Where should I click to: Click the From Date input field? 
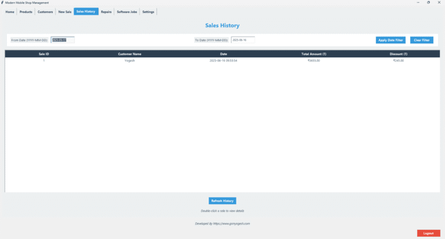(x=63, y=40)
